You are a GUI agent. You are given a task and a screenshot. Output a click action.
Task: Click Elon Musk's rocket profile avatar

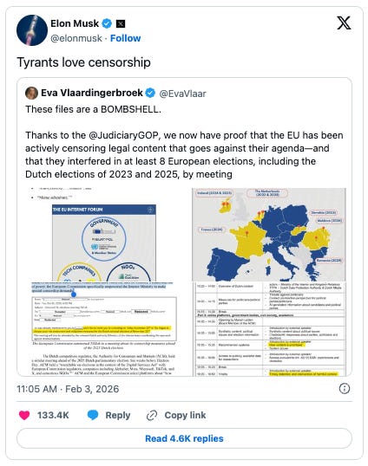coord(32,30)
